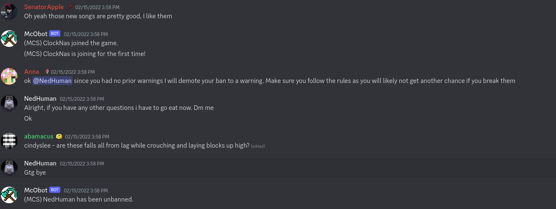The height and width of the screenshot is (209, 556).
Task: Click the role icon beside SenatorApple's name
Action: coord(70,7)
